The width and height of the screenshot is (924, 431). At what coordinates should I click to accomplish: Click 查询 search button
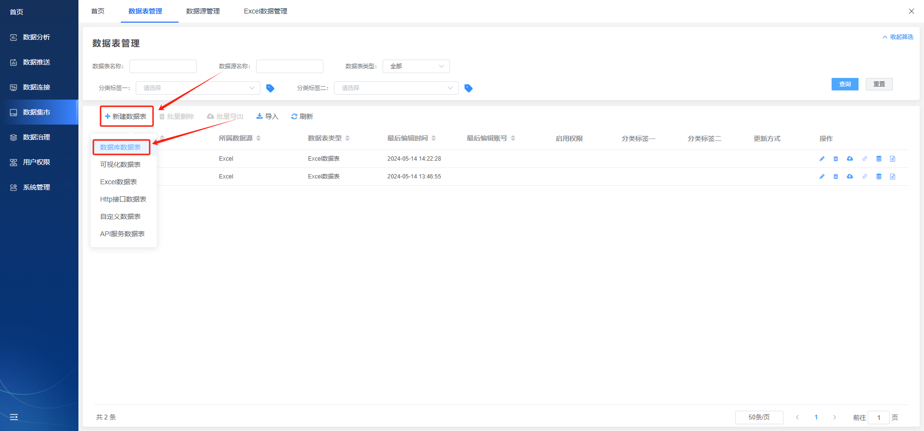[x=845, y=84]
